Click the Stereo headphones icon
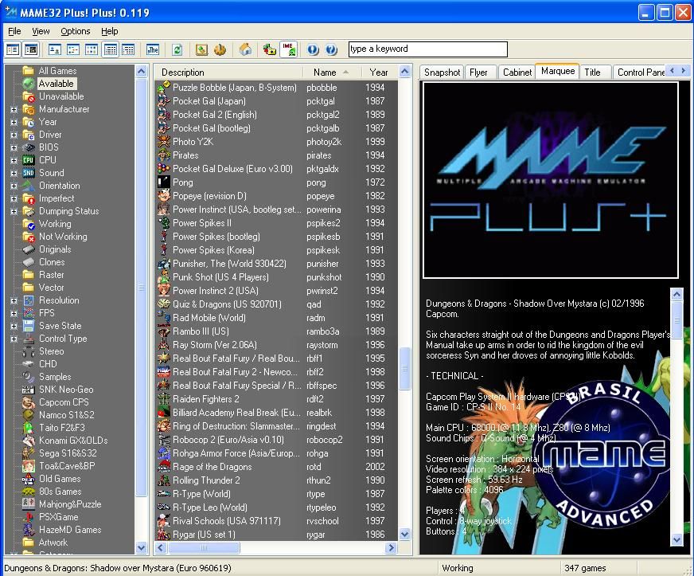The width and height of the screenshot is (694, 576). click(x=29, y=352)
